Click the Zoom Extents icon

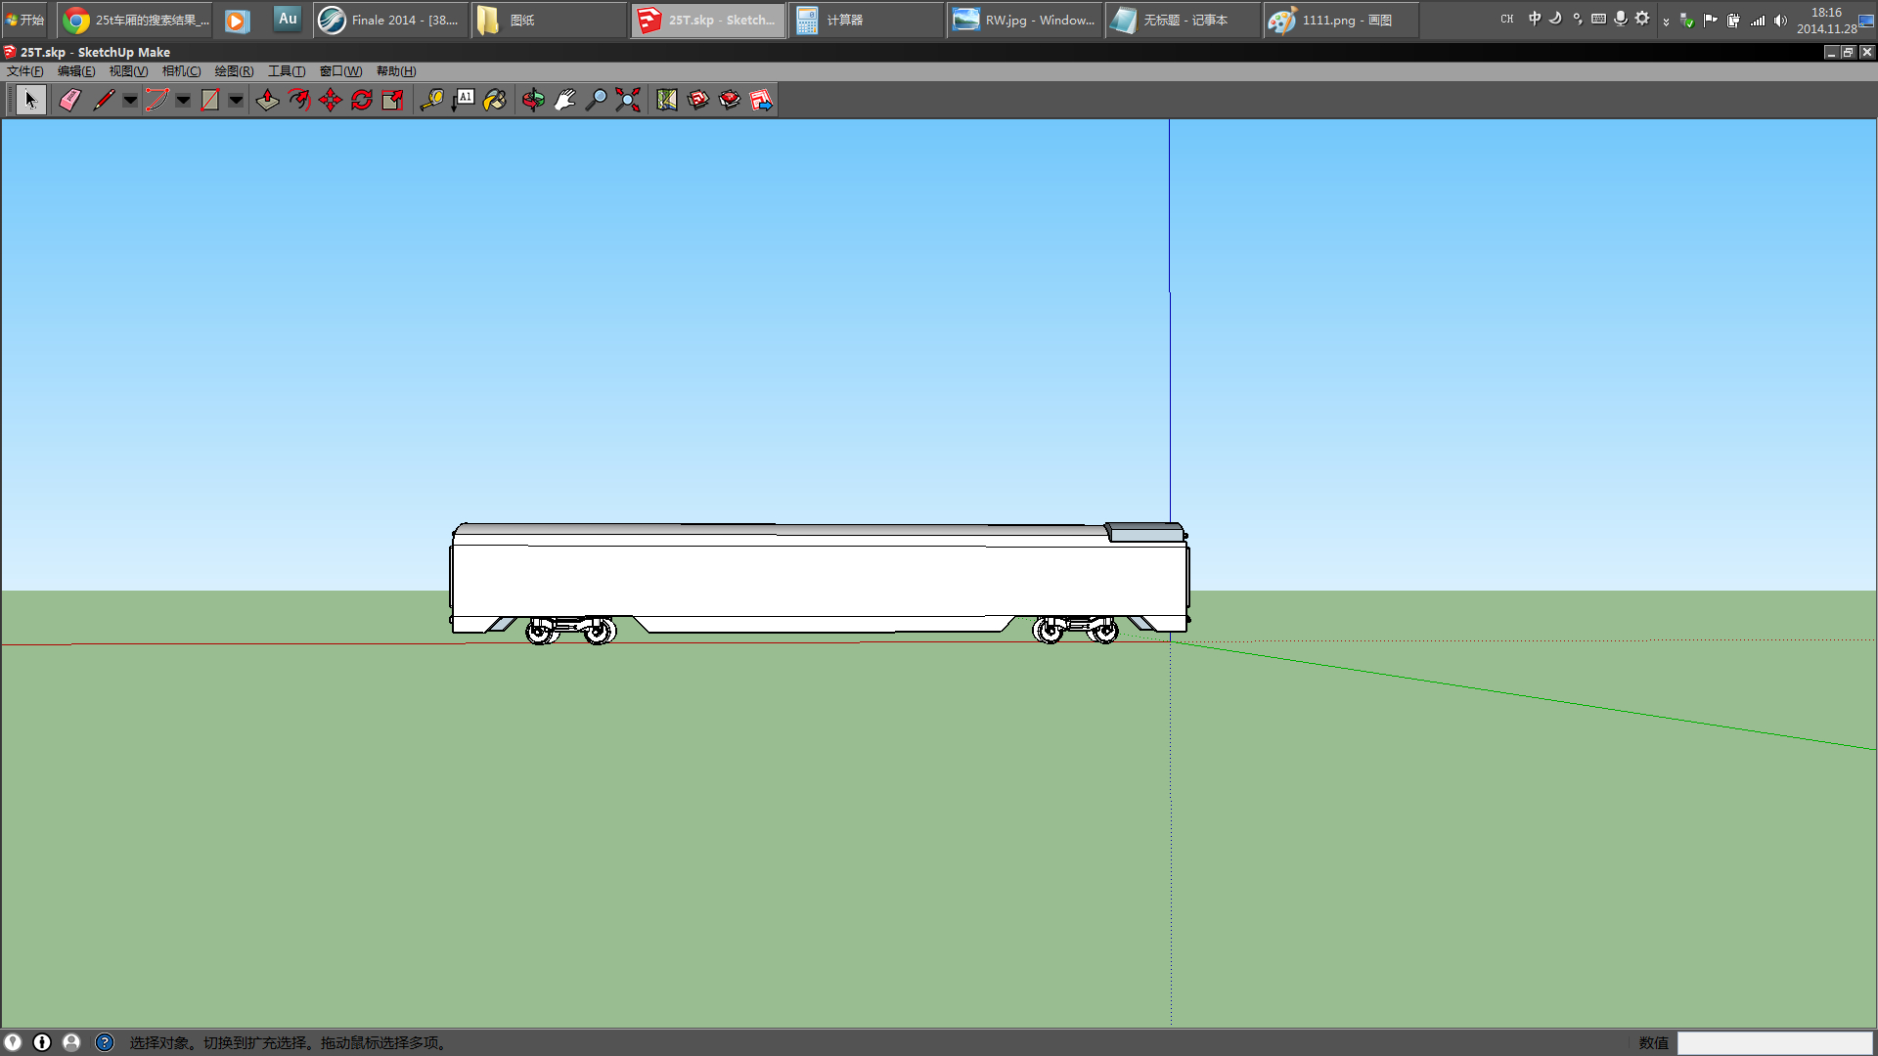[x=628, y=100]
